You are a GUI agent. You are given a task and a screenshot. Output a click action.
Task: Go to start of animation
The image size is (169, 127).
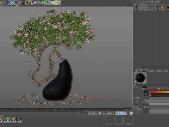pyautogui.click(x=86, y=113)
